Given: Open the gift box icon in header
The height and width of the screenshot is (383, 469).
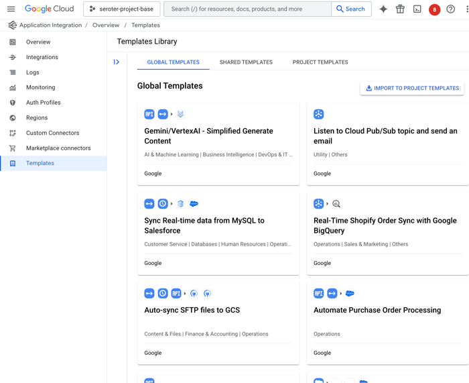Looking at the screenshot, I should click(x=400, y=9).
